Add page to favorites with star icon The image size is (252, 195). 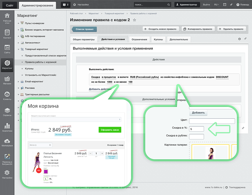[134, 20]
